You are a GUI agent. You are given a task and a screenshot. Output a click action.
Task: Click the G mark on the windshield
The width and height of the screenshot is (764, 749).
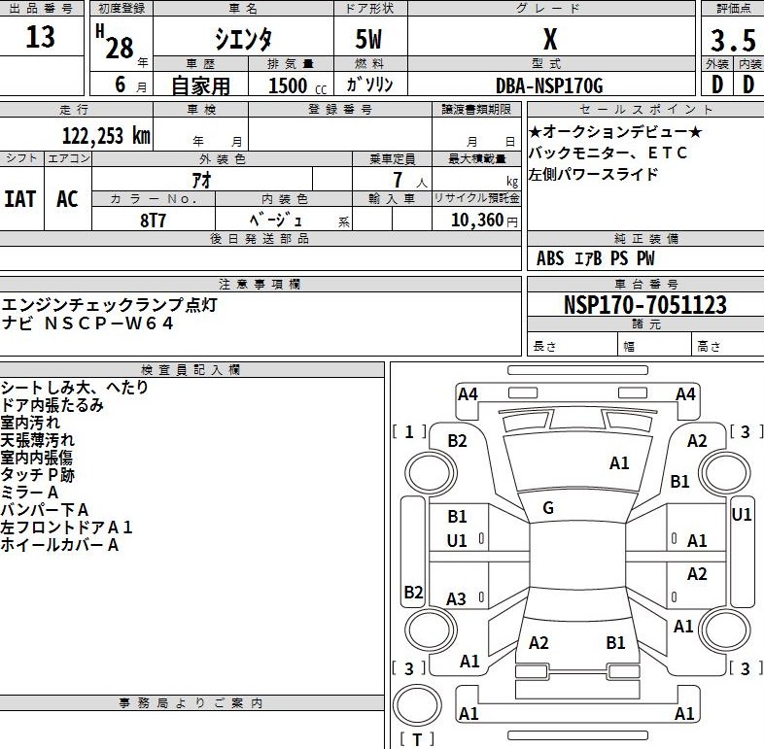coord(548,508)
